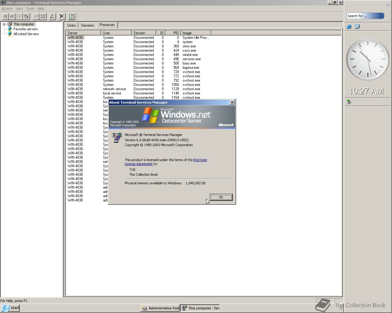The width and height of the screenshot is (392, 313).
Task: Click the green Refresh toolbar icon
Action: pyautogui.click(x=71, y=17)
